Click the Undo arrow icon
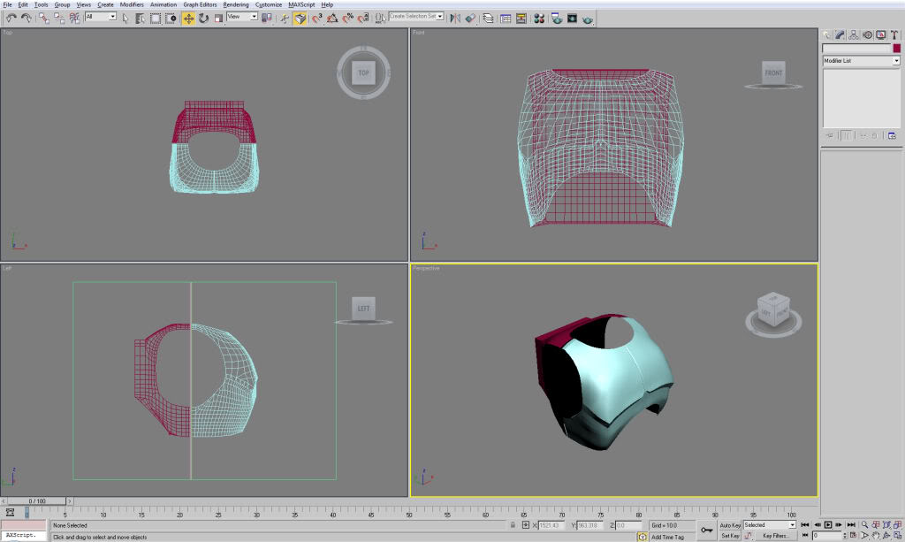The image size is (905, 542). 11,18
